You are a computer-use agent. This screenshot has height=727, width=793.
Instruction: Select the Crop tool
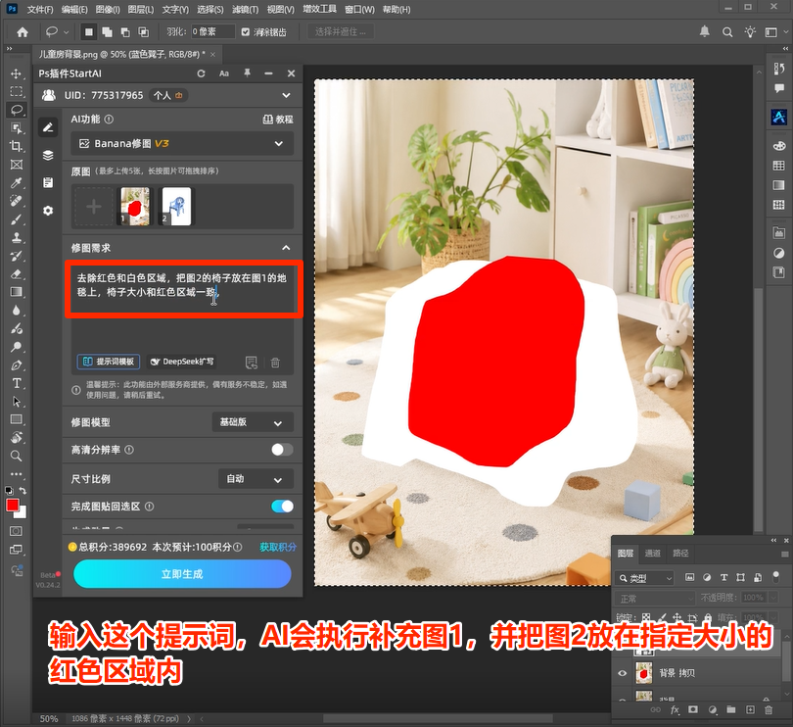17,146
